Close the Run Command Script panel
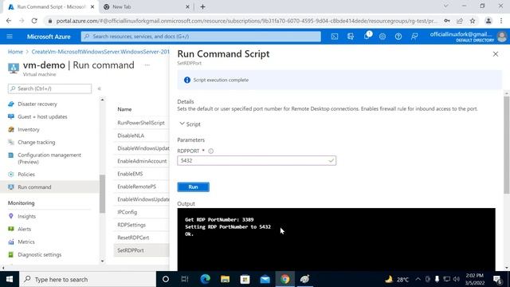This screenshot has height=287, width=510. 496,54
